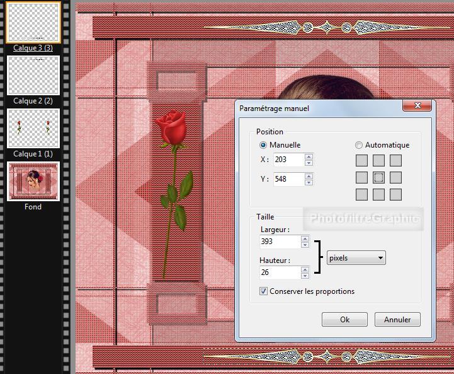Select the Fond background layer thumbnail
This screenshot has width=454, height=374.
(x=33, y=181)
